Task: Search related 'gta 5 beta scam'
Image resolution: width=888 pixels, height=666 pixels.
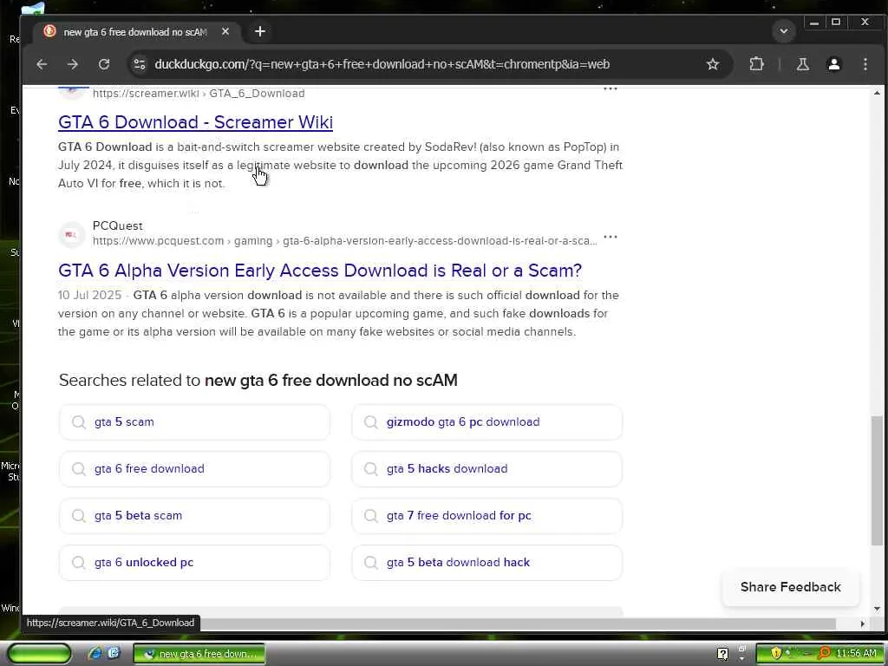Action: point(194,516)
